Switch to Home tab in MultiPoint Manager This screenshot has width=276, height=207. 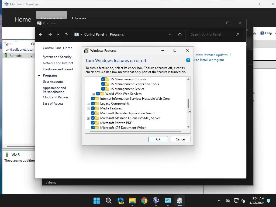click(x=23, y=19)
